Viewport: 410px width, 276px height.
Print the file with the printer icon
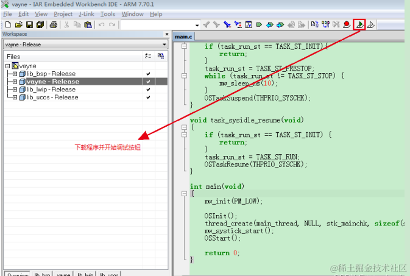tap(54, 25)
